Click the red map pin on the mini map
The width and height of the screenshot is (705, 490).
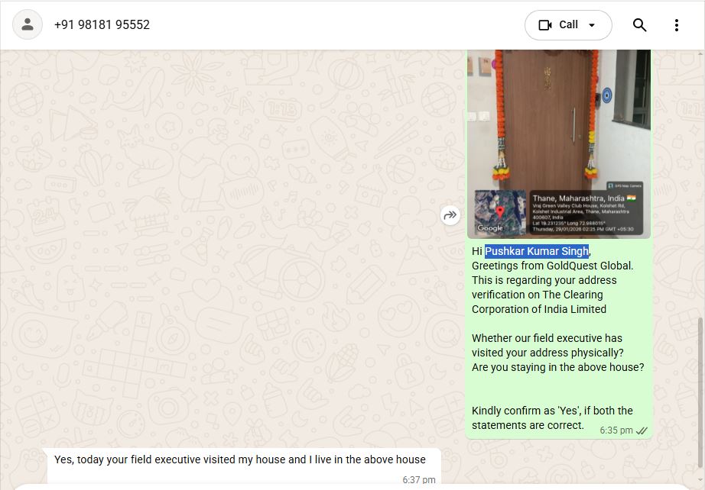pos(500,211)
